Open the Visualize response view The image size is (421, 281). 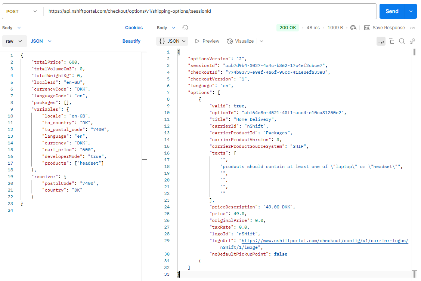(241, 41)
